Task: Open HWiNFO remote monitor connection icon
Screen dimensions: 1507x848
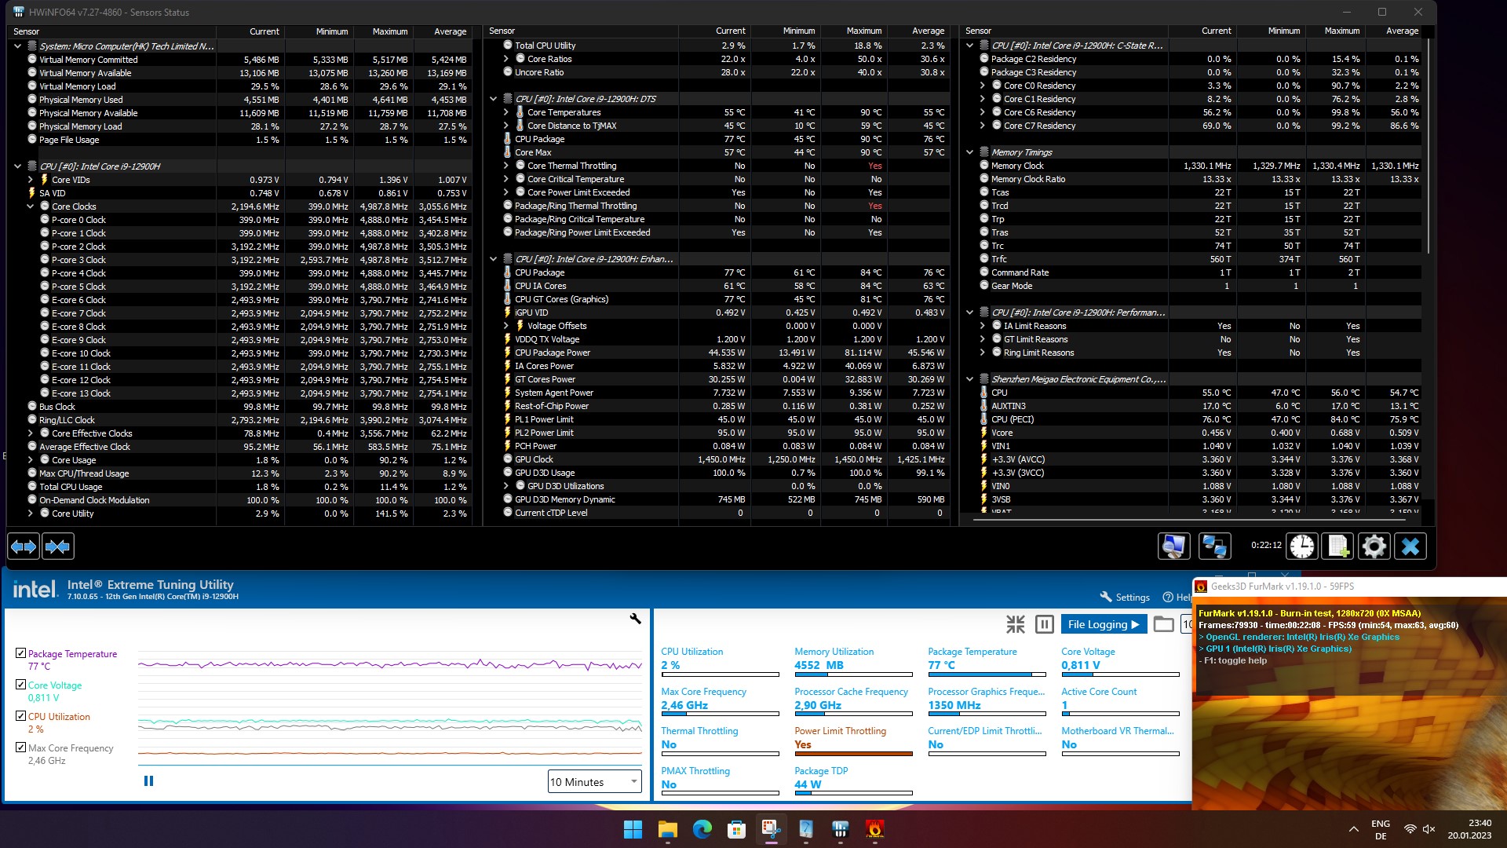Action: coord(1173,546)
